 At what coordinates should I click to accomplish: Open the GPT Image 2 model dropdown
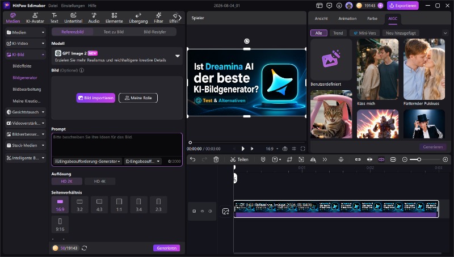[x=117, y=56]
